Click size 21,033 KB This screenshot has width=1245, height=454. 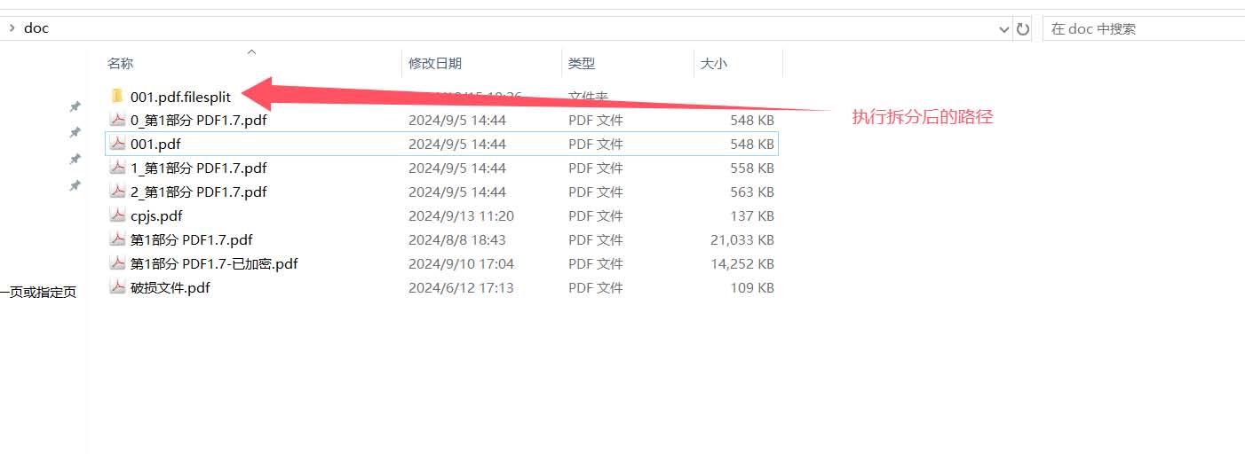[x=742, y=239]
